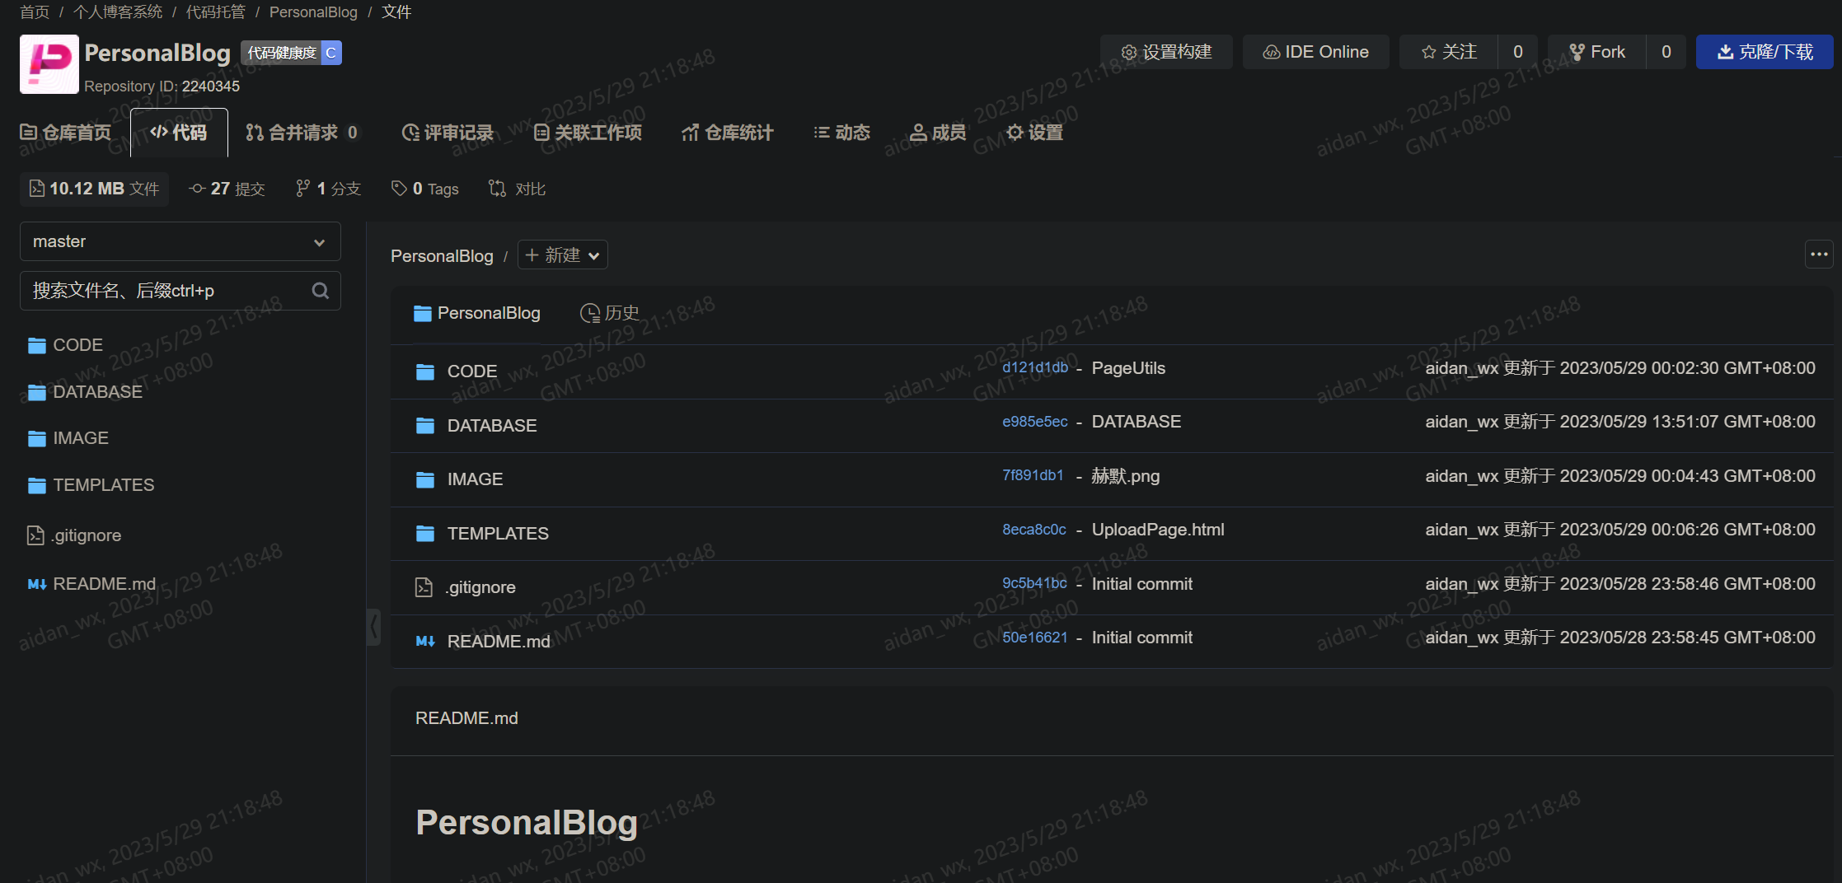The image size is (1842, 883).
Task: Open IMAGE folder in sidebar tree
Action: pos(68,438)
